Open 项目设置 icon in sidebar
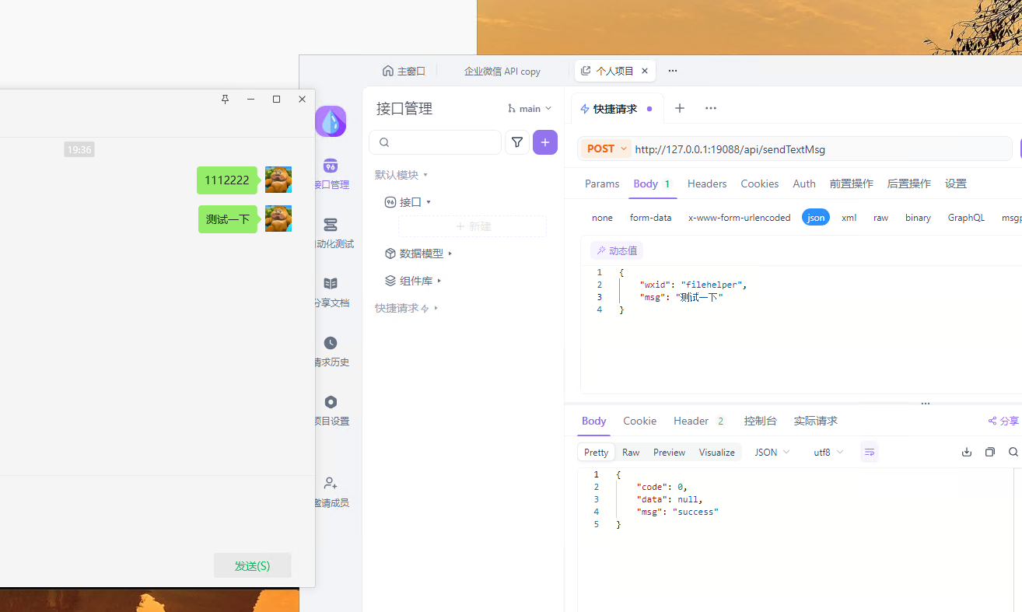 pyautogui.click(x=331, y=402)
